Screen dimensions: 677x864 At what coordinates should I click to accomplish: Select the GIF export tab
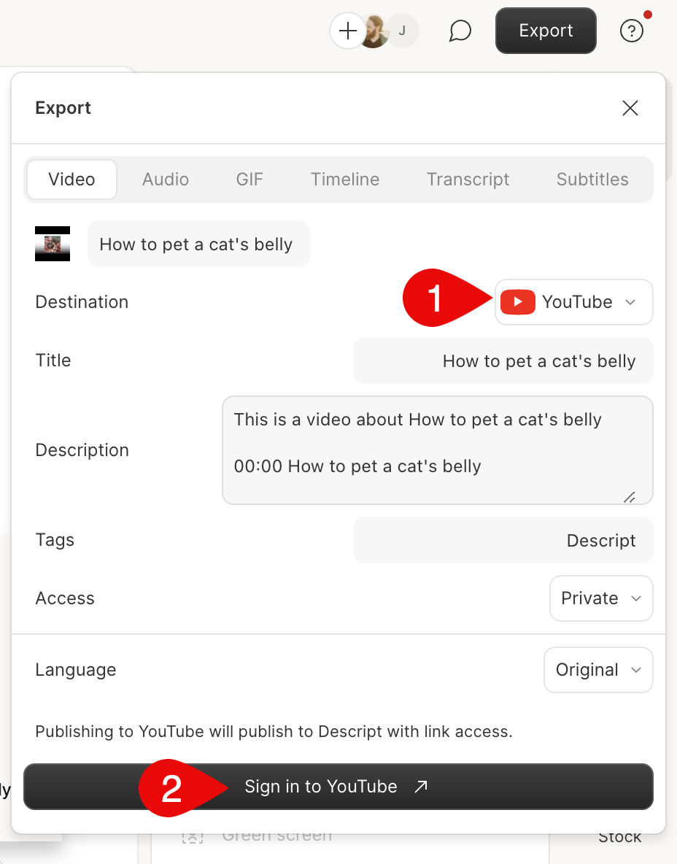coord(249,179)
